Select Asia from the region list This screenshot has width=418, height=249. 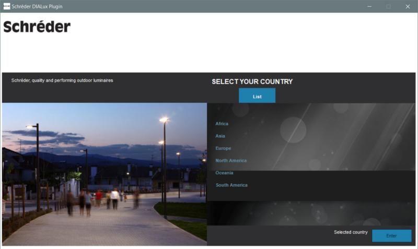[x=220, y=136]
